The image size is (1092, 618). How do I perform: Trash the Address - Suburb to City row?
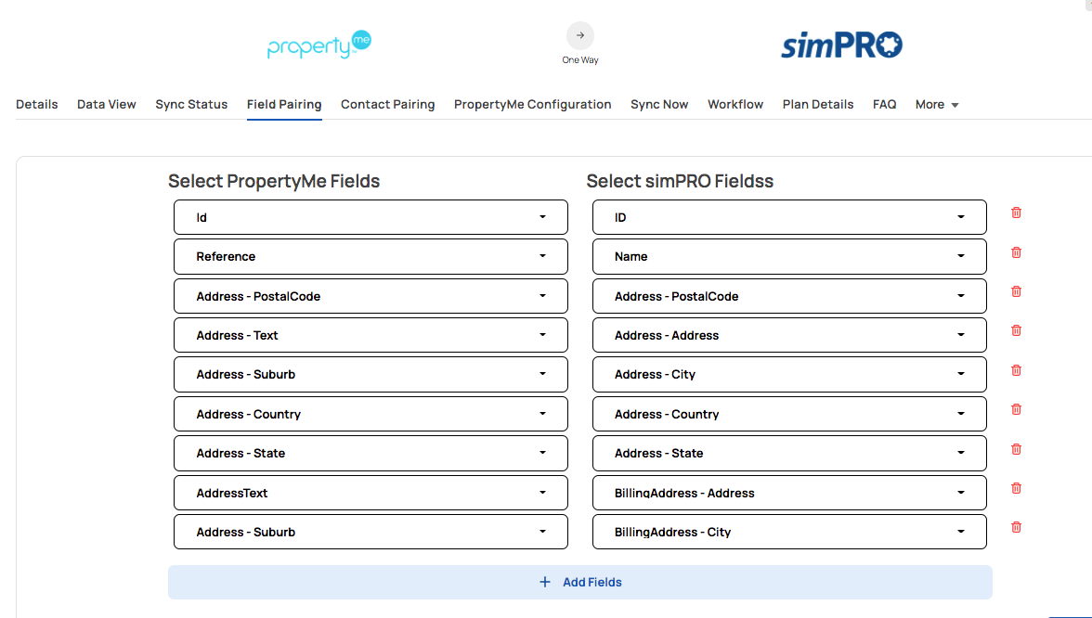tap(1016, 370)
